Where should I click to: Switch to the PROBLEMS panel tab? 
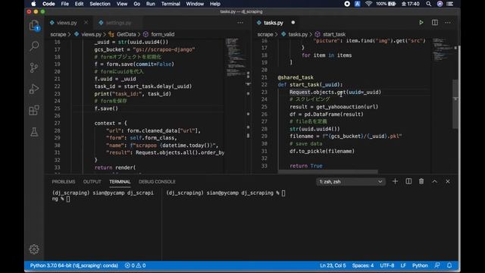[x=64, y=182]
